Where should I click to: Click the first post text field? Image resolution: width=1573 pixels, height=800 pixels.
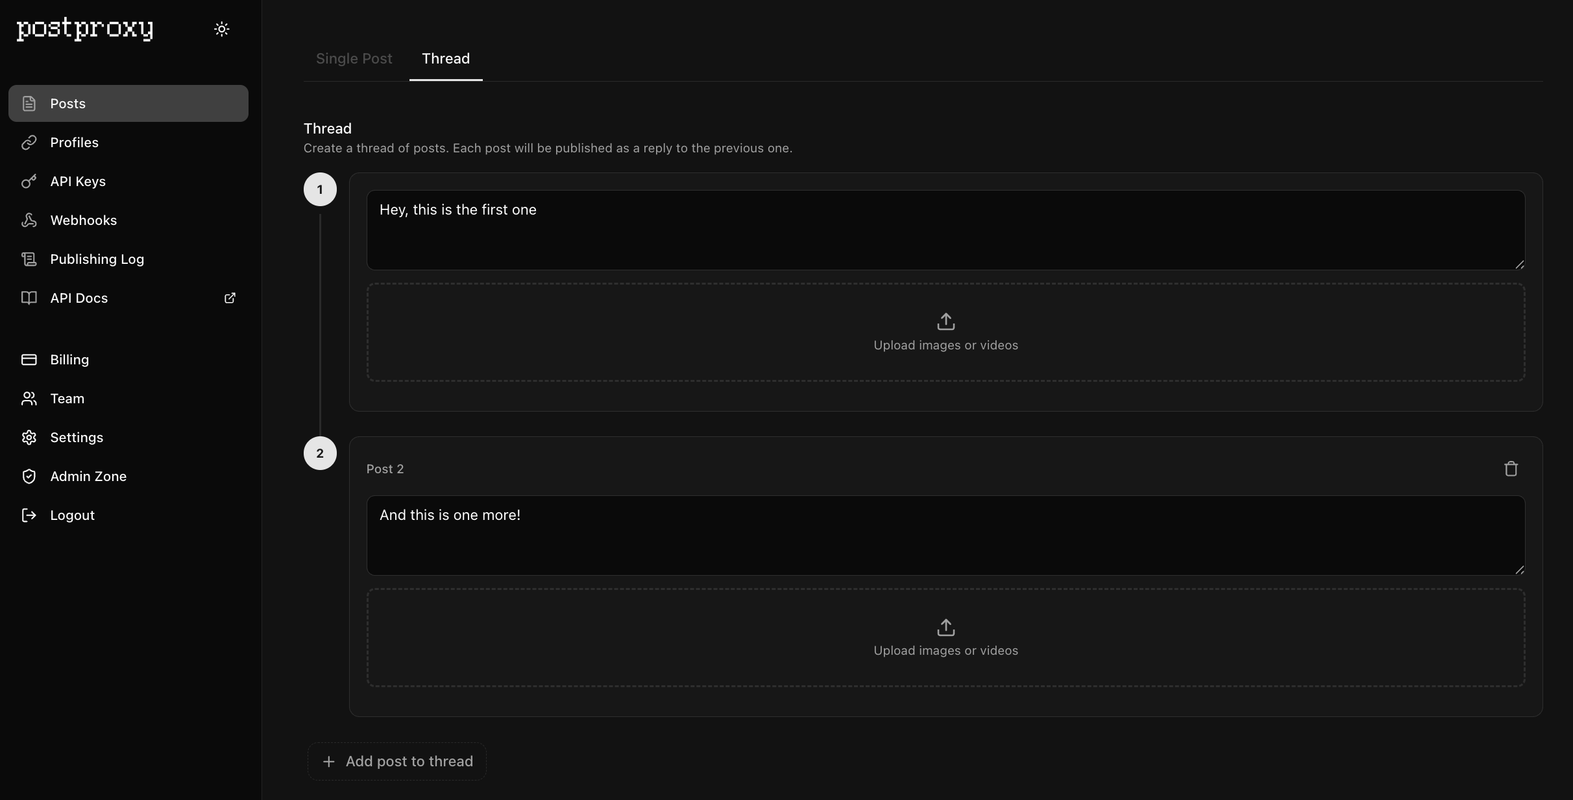pos(945,230)
